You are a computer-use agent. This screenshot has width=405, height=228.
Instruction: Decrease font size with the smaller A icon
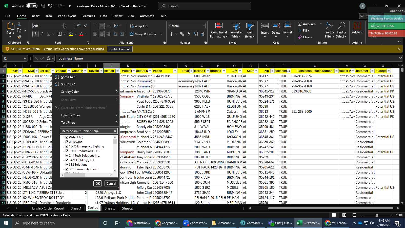click(85, 26)
